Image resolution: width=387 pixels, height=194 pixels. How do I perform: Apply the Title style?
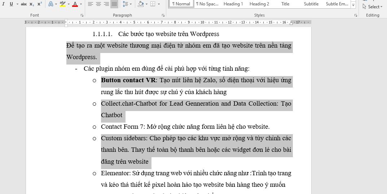click(285, 4)
